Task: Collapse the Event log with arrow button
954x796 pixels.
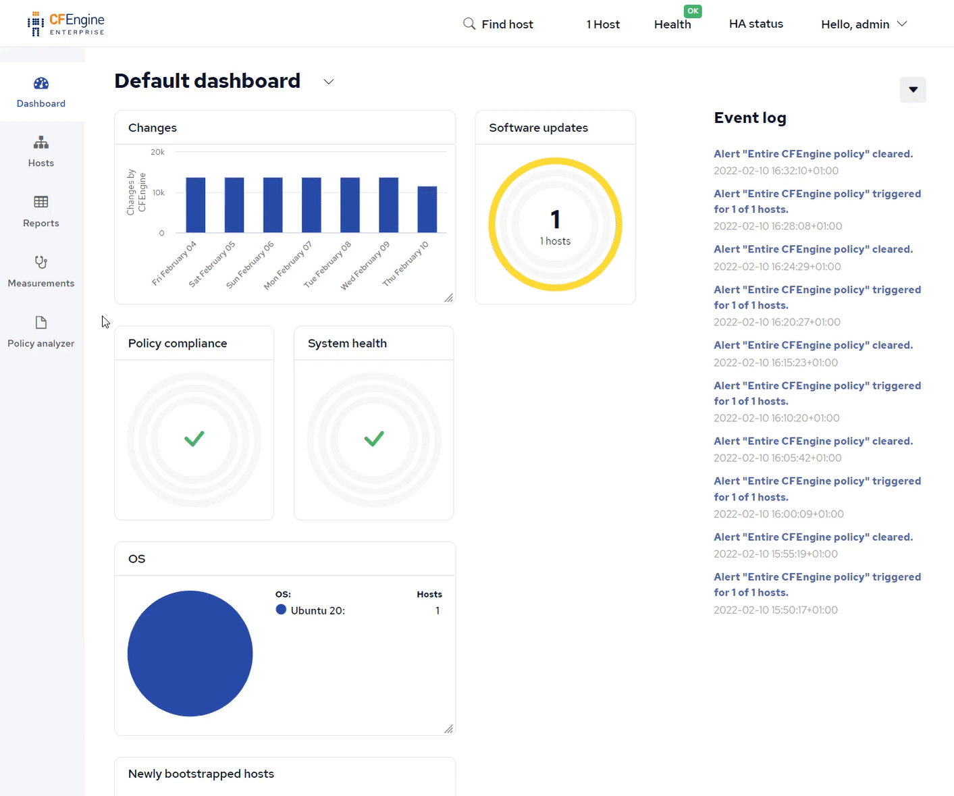Action: coord(913,90)
